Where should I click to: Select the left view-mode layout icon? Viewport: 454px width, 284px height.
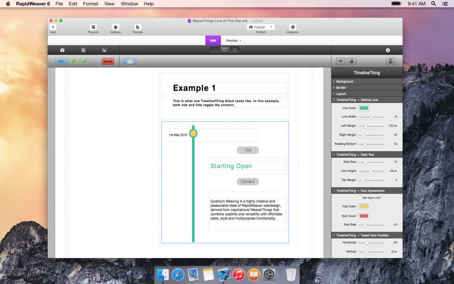click(215, 50)
